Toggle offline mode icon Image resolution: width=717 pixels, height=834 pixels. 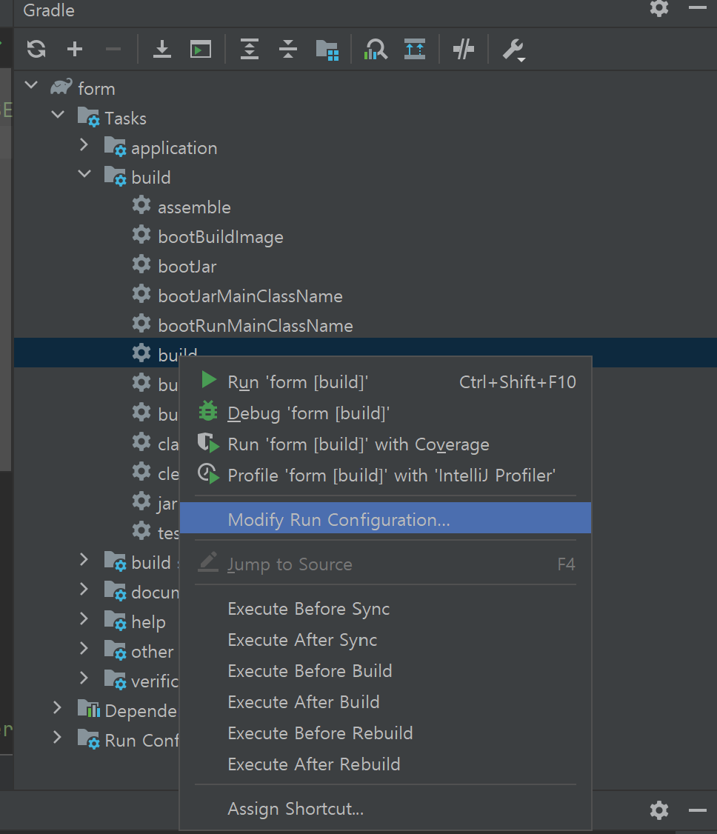click(x=463, y=50)
